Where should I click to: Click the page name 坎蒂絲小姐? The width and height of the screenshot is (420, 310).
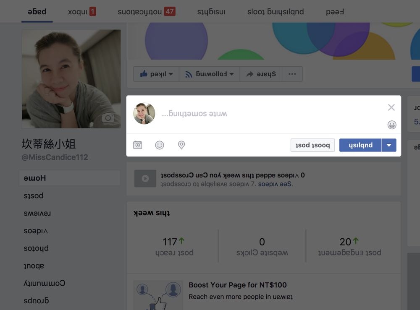[x=49, y=144]
